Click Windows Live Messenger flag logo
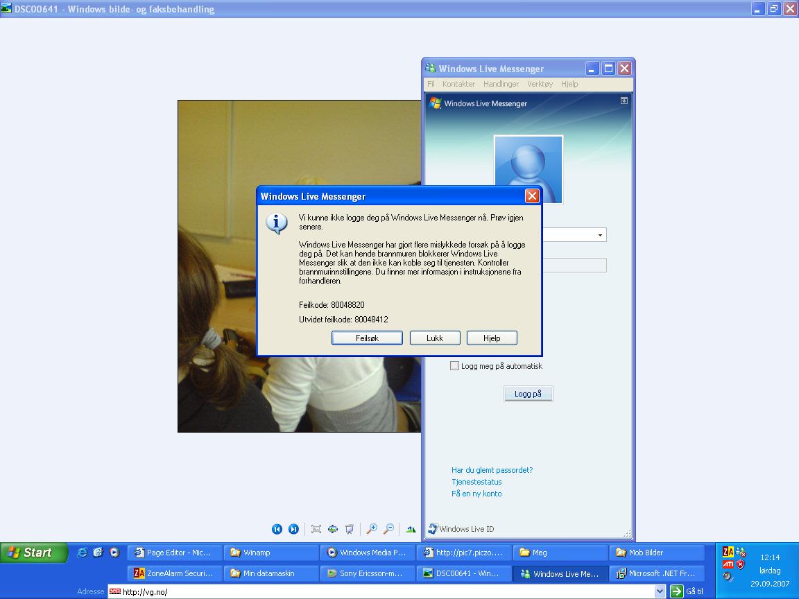799x599 pixels. click(435, 103)
